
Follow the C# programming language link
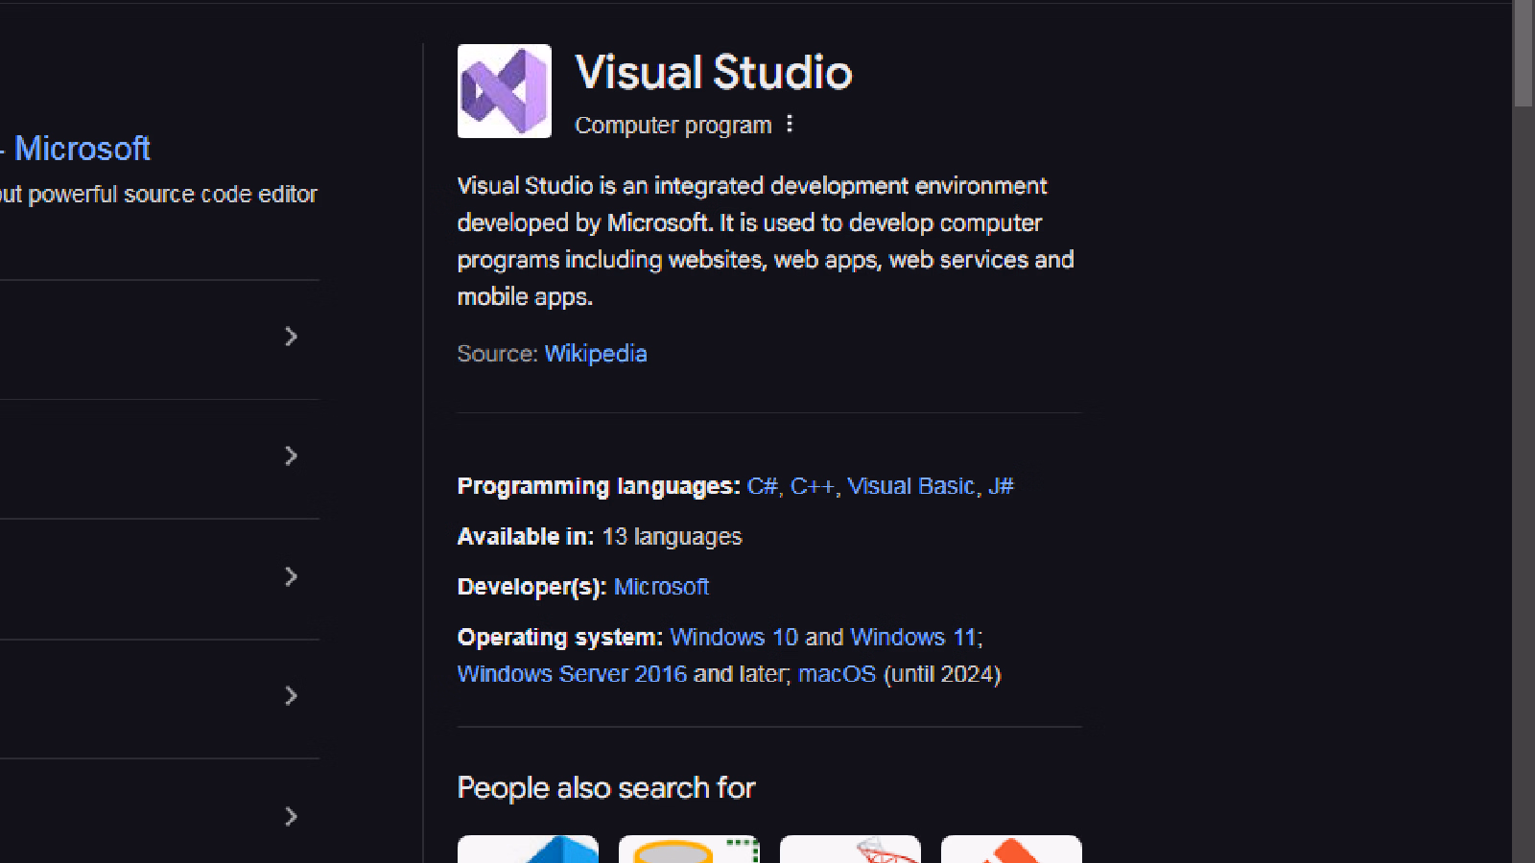tap(763, 486)
